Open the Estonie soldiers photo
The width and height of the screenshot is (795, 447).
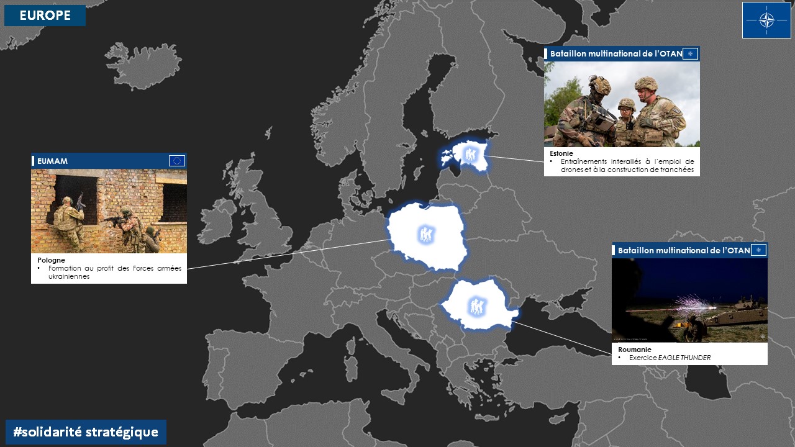(x=622, y=104)
